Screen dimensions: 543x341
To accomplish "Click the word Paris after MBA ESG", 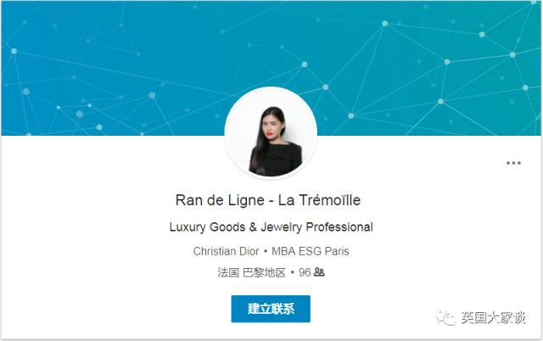I will (337, 251).
